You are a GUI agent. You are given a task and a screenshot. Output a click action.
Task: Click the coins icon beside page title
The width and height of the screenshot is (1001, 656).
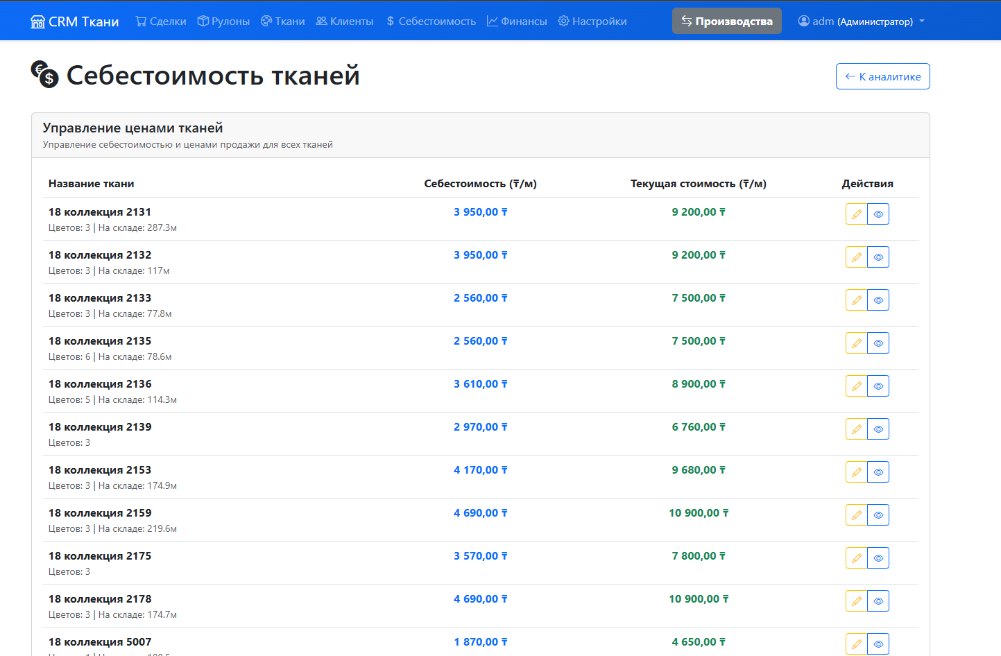[44, 74]
